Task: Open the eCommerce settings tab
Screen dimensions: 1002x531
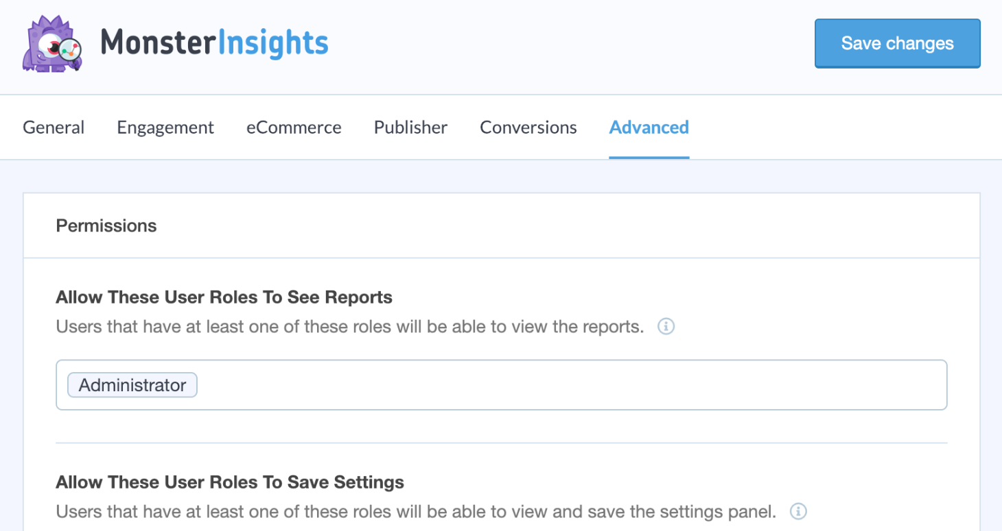Action: (294, 127)
